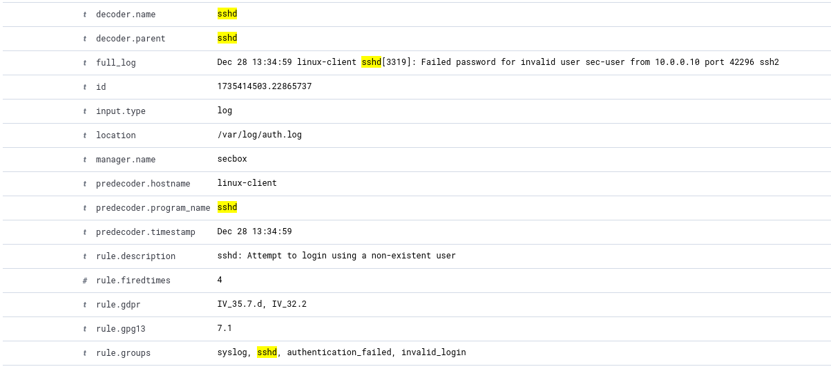831x369 pixels.
Task: Click the highlighted sshd value of decoder.name
Action: tap(227, 14)
